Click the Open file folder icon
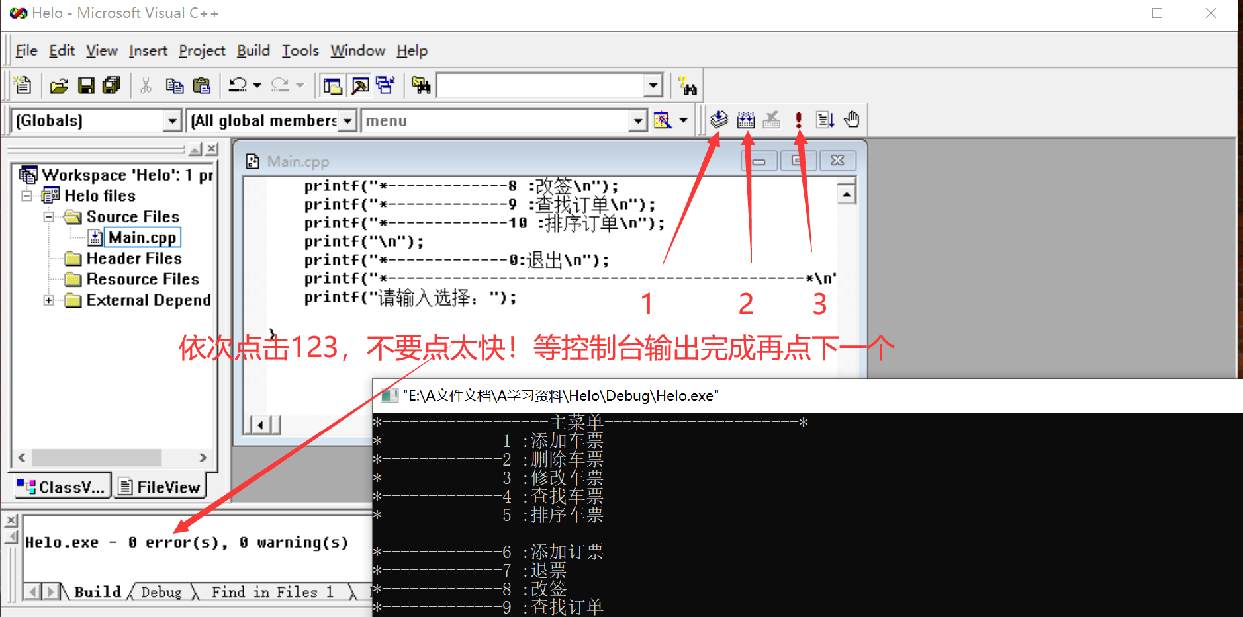 pos(59,85)
